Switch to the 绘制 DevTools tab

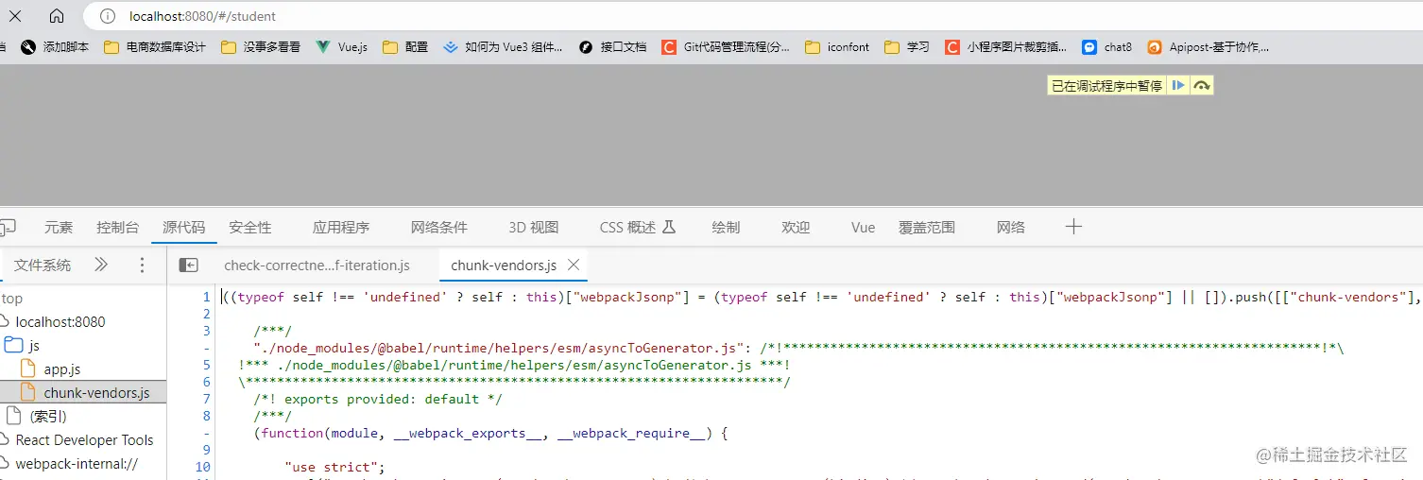(x=726, y=227)
